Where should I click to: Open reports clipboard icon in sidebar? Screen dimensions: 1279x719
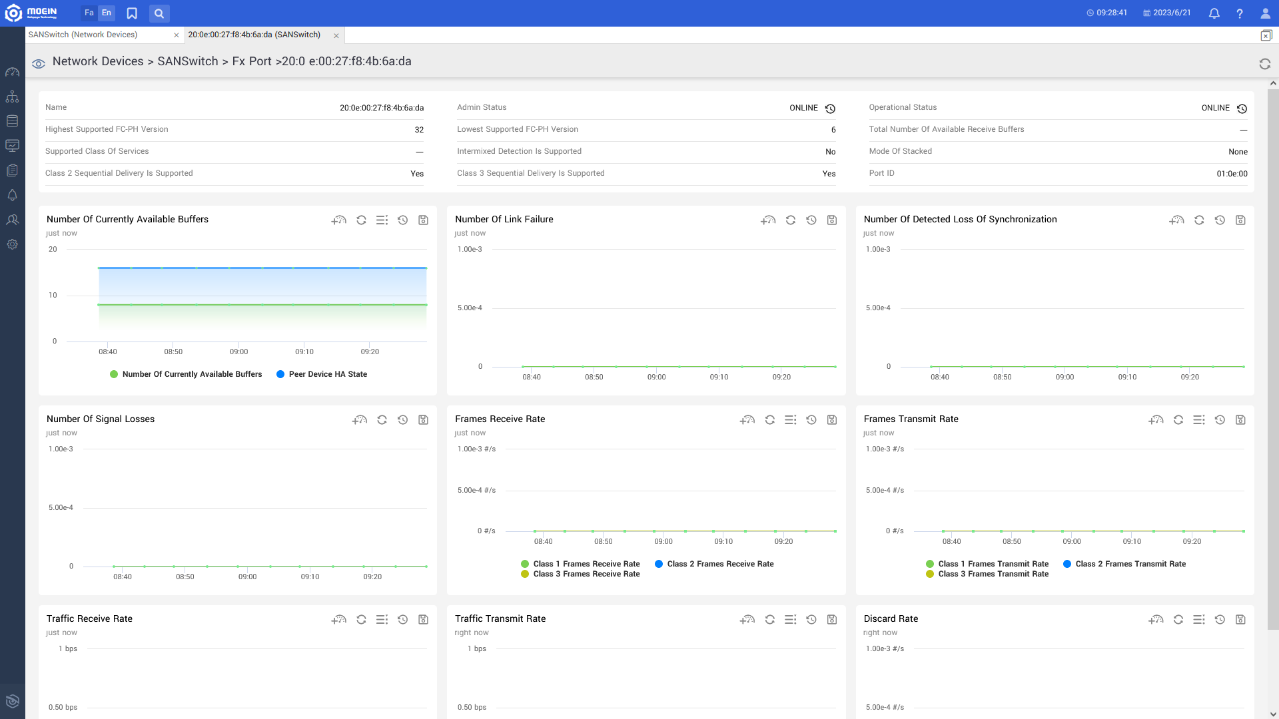point(12,170)
